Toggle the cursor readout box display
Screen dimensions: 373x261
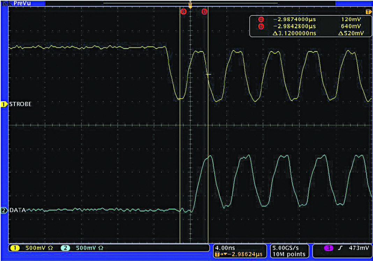[x=310, y=25]
